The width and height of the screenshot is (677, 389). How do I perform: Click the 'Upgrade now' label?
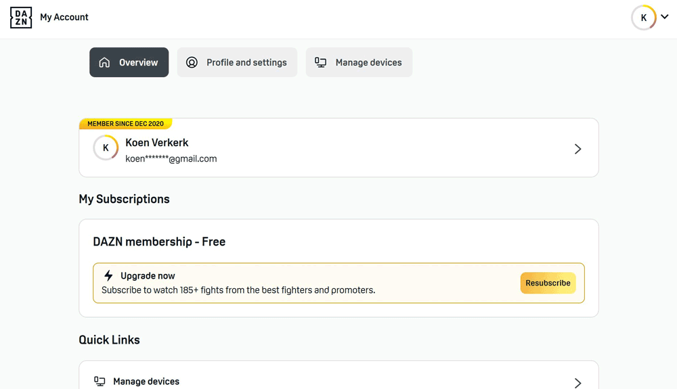[x=148, y=276]
